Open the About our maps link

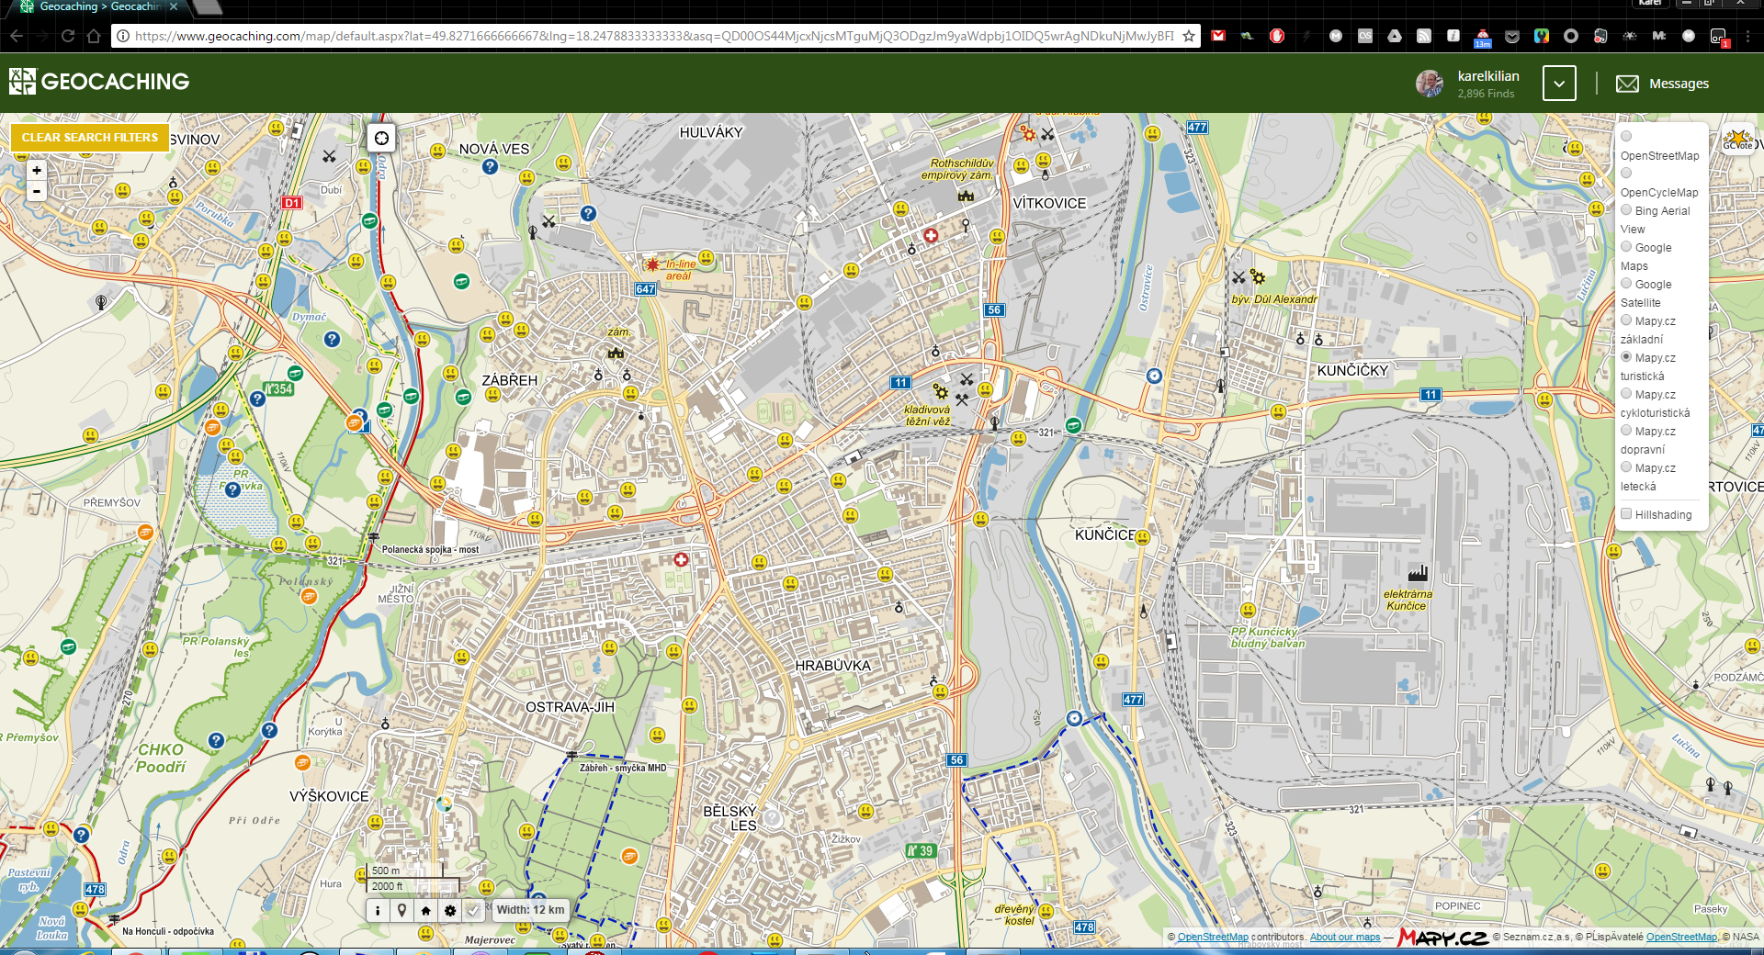pos(1345,938)
